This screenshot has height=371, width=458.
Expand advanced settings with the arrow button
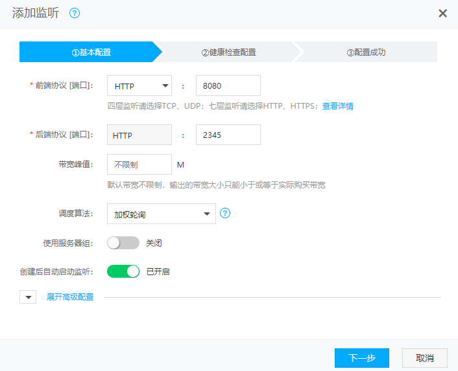coord(28,297)
